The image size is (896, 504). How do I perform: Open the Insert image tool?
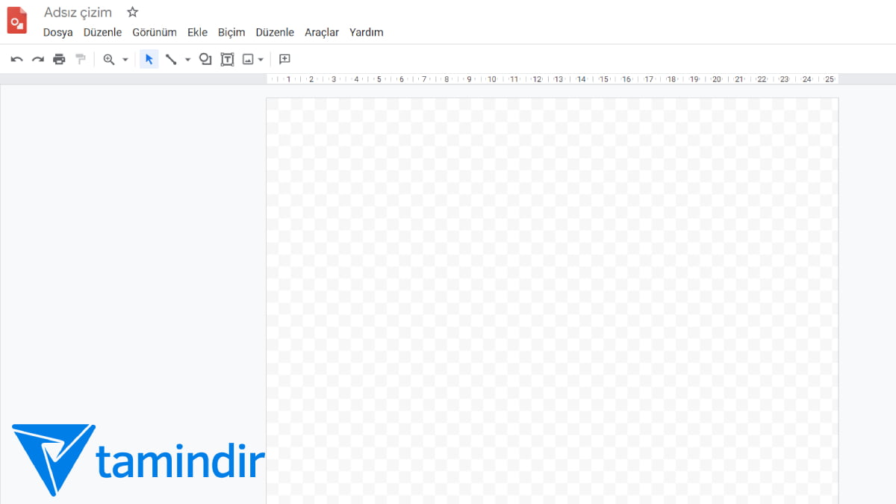tap(248, 59)
